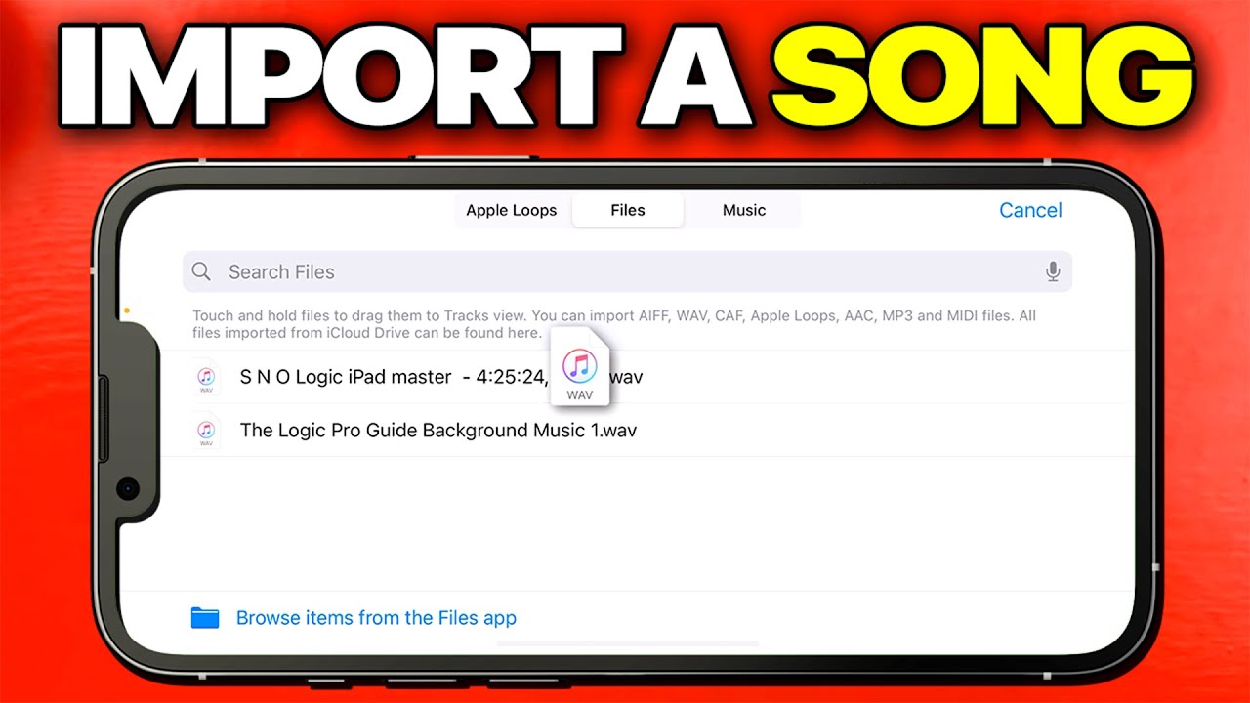Open Browse items from the Files app
1250x703 pixels.
point(376,618)
